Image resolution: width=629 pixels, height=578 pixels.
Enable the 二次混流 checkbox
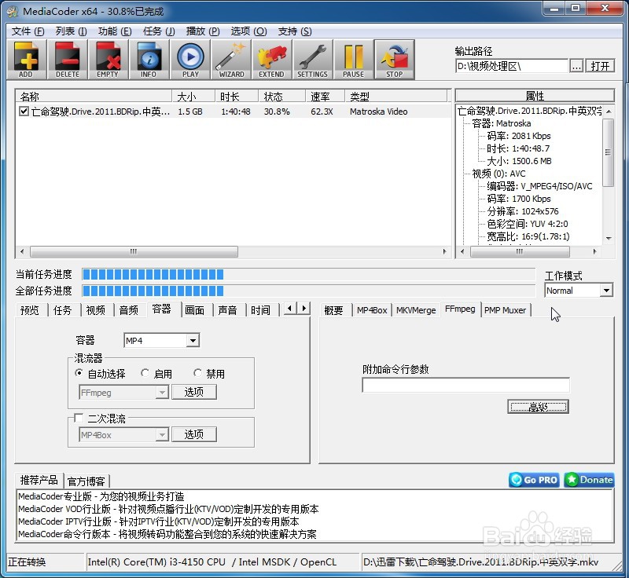[x=79, y=418]
